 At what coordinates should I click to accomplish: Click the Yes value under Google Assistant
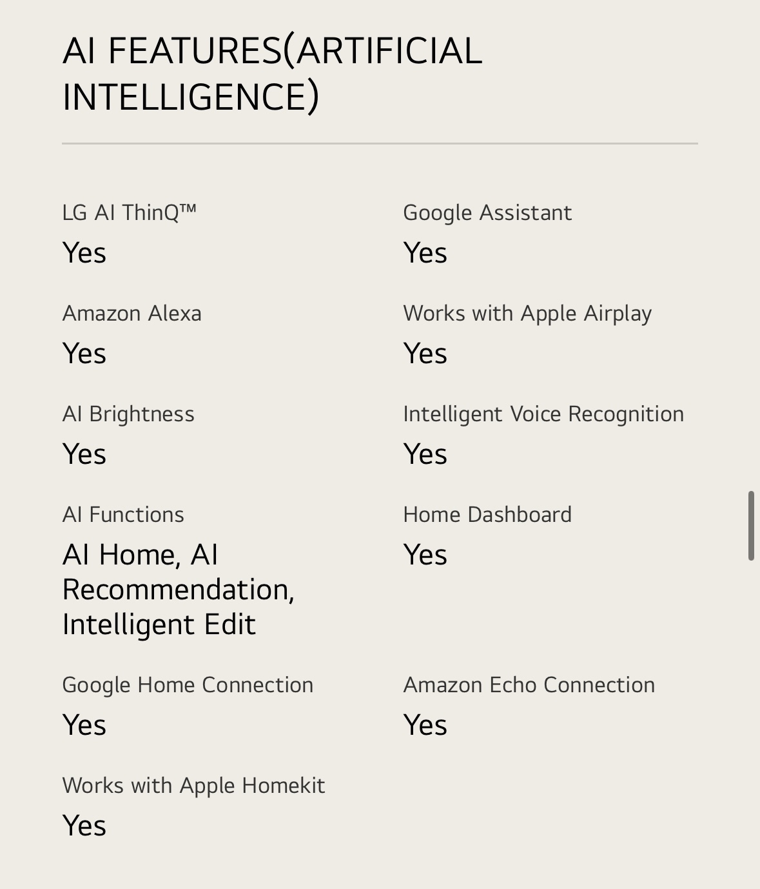[425, 253]
